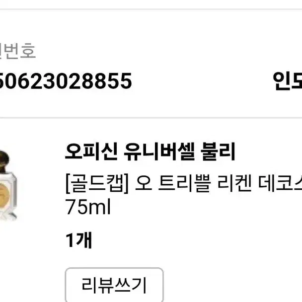The width and height of the screenshot is (302, 302).
Task: Click the [골드캡] tag in product name
Action: click(97, 183)
